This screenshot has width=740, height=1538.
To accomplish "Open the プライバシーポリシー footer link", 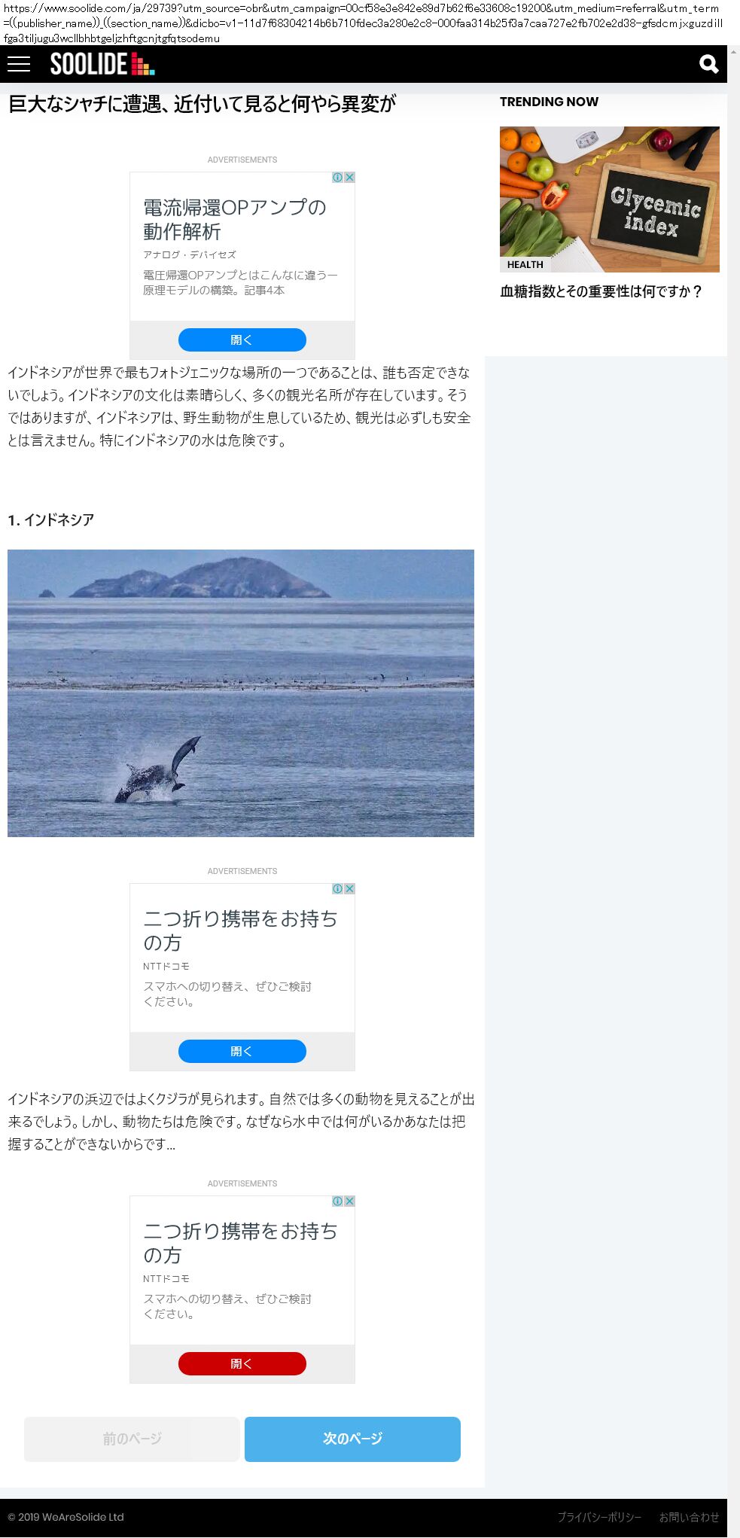I will click(599, 1517).
